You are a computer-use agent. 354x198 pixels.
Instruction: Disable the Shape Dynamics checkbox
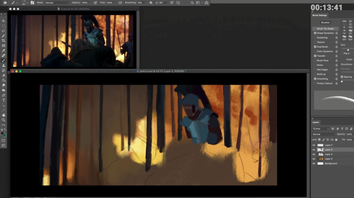[315, 33]
